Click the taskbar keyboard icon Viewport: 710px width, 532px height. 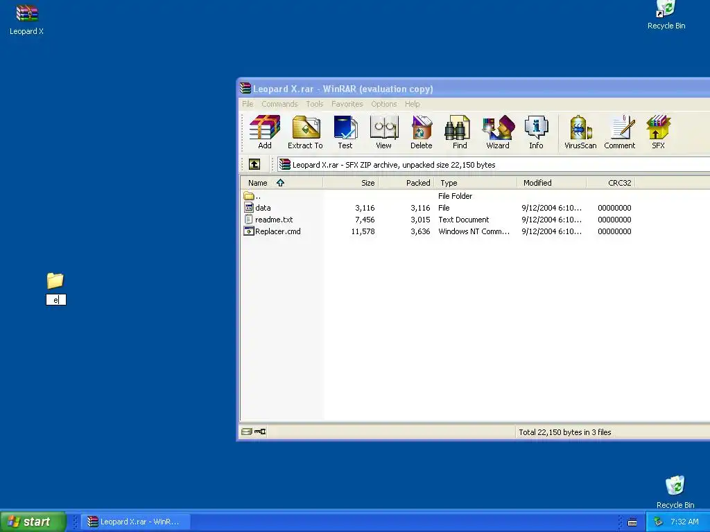(x=632, y=522)
